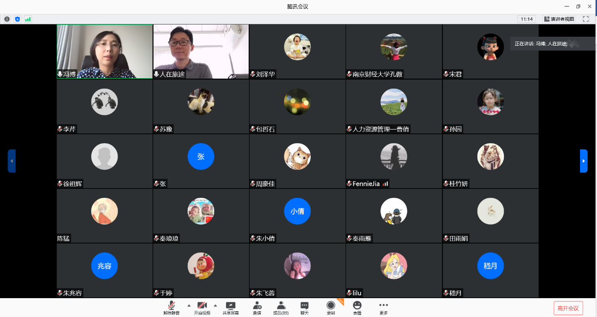Image resolution: width=597 pixels, height=317 pixels.
Task: Open the 聊天 chat panel
Action: (305, 307)
